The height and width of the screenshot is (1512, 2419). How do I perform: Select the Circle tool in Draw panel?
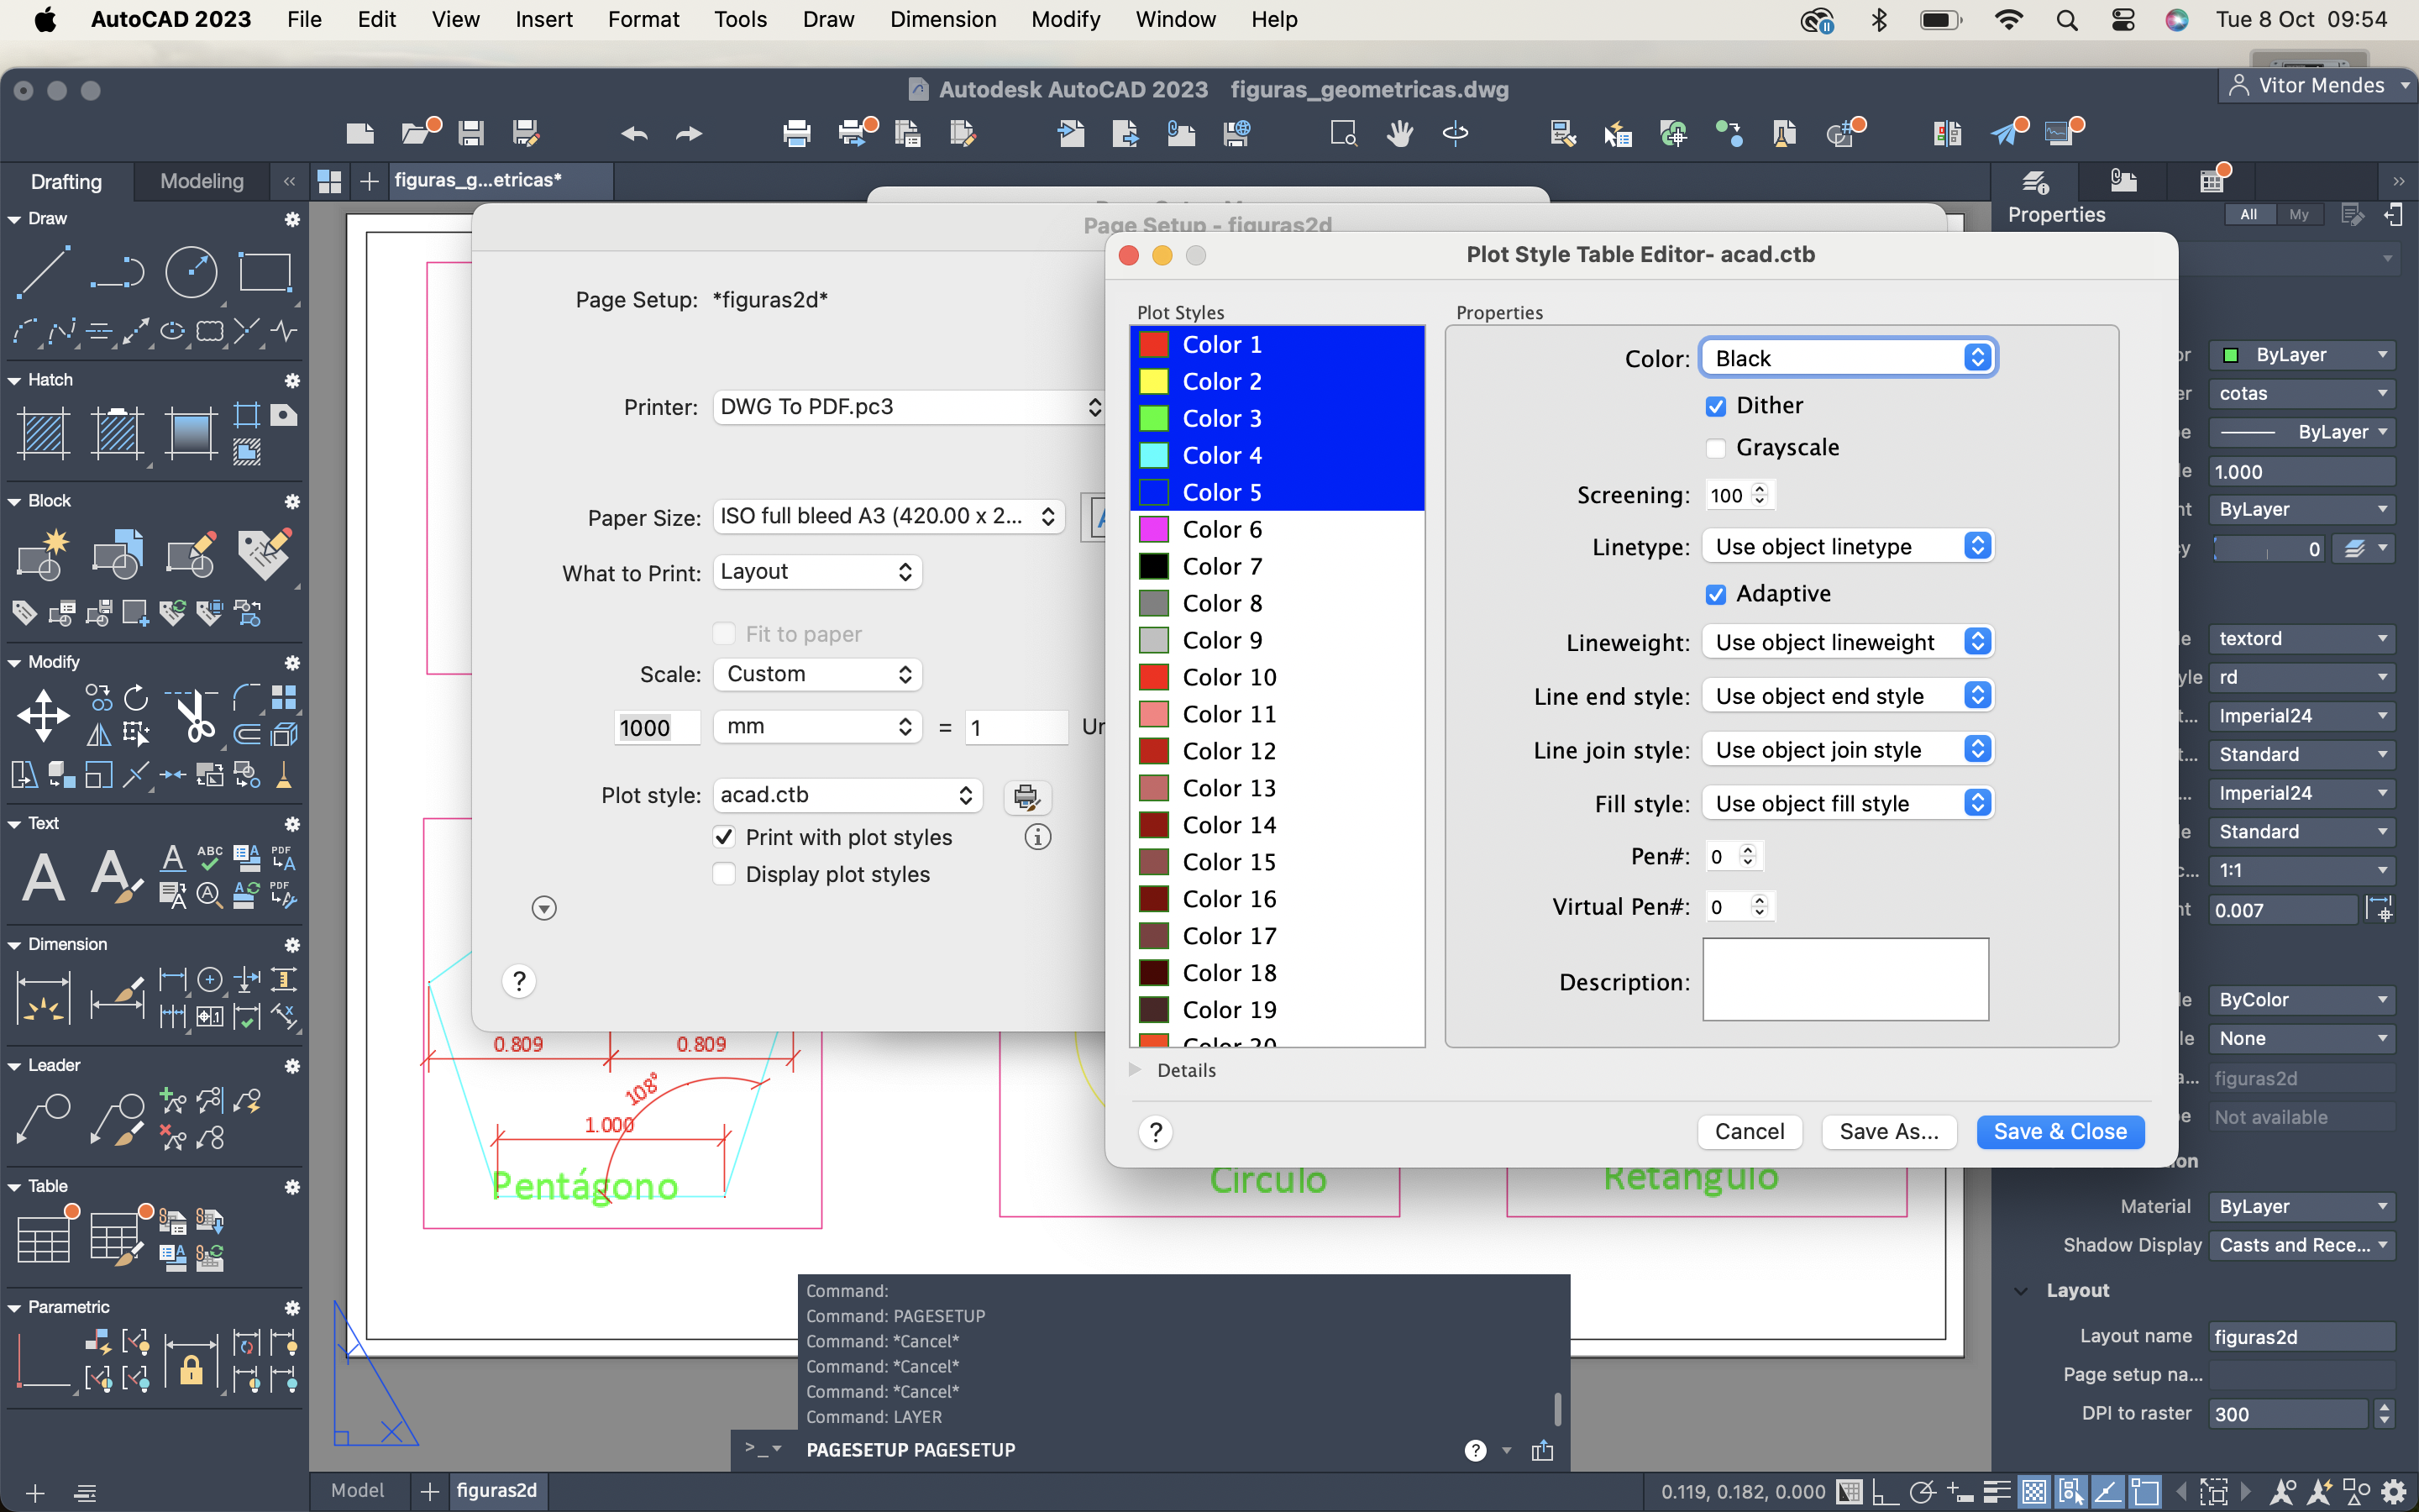click(x=190, y=271)
